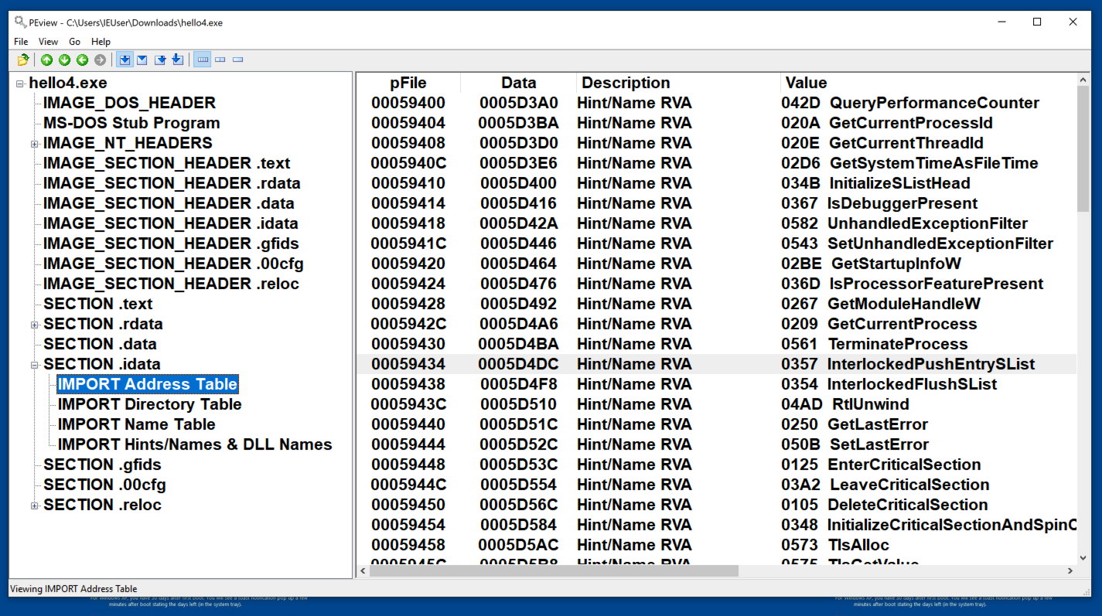Screen dimensions: 1102x616
Task: Select the UnhandledExceptionFilter row
Action: click(x=716, y=223)
